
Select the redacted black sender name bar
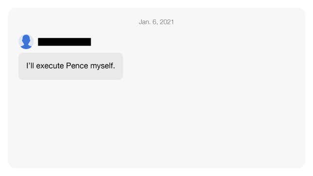point(65,42)
